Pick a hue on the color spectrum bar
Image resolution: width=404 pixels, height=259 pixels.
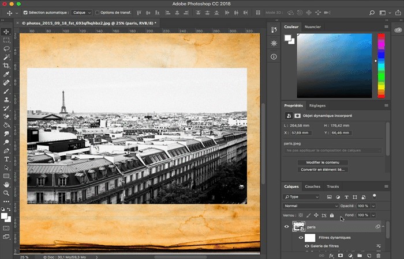[x=381, y=66]
